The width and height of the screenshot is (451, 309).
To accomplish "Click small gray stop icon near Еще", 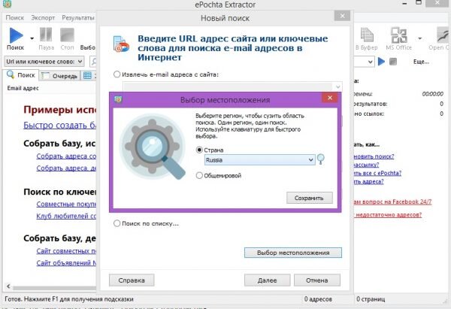I will click(x=393, y=62).
